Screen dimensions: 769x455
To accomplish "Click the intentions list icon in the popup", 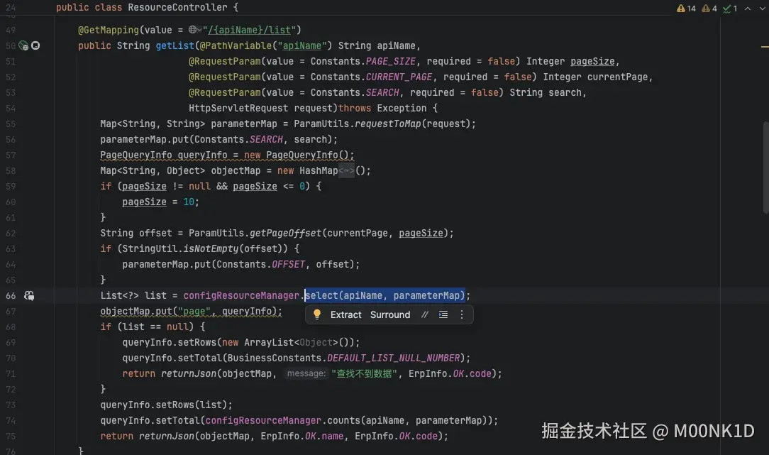I will [x=443, y=314].
